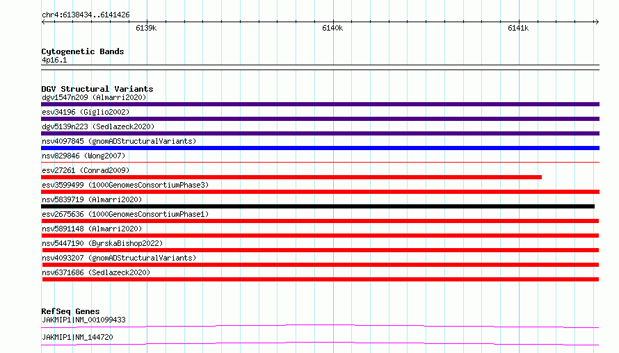619x353 pixels.
Task: Open variant nsv5891148 (Almarri2020) label
Action: [x=92, y=229]
